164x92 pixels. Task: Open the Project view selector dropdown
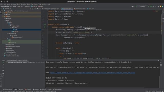pyautogui.click(x=7, y=9)
